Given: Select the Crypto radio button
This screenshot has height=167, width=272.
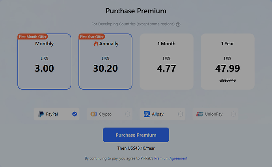Looking at the screenshot, I should click(127, 114).
